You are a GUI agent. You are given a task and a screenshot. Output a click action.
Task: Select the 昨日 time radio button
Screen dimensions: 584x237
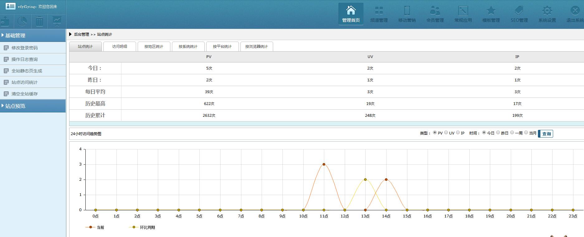click(x=498, y=133)
